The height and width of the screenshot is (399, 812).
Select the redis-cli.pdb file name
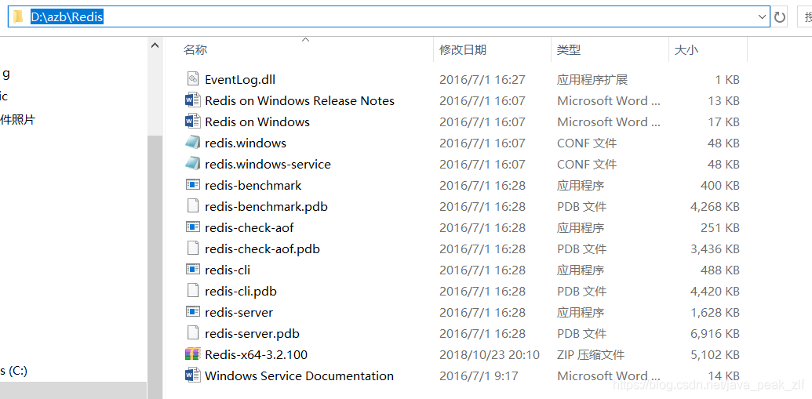(241, 292)
